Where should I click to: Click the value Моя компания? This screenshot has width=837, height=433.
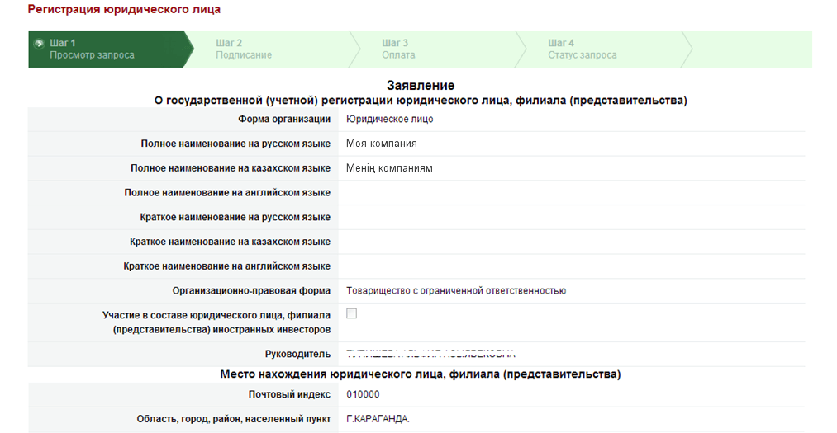click(382, 144)
